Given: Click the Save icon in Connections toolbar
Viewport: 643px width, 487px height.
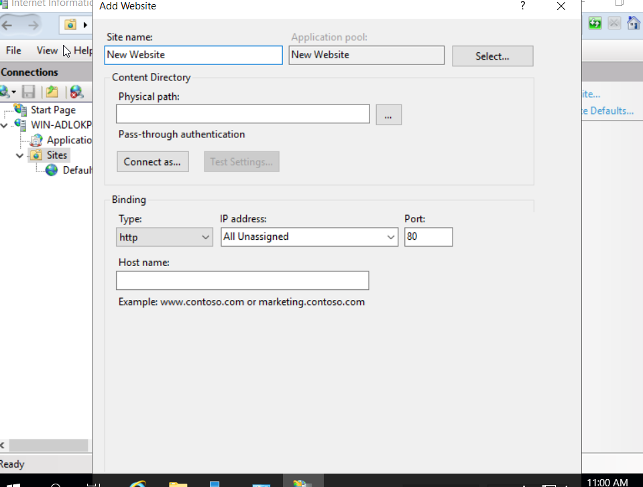Looking at the screenshot, I should [x=28, y=92].
